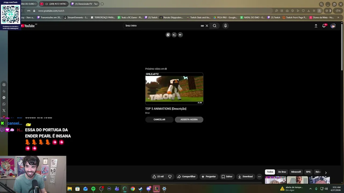Clear the 'braz intro' search text
Screen dimensions: 344x193
tap(207, 26)
